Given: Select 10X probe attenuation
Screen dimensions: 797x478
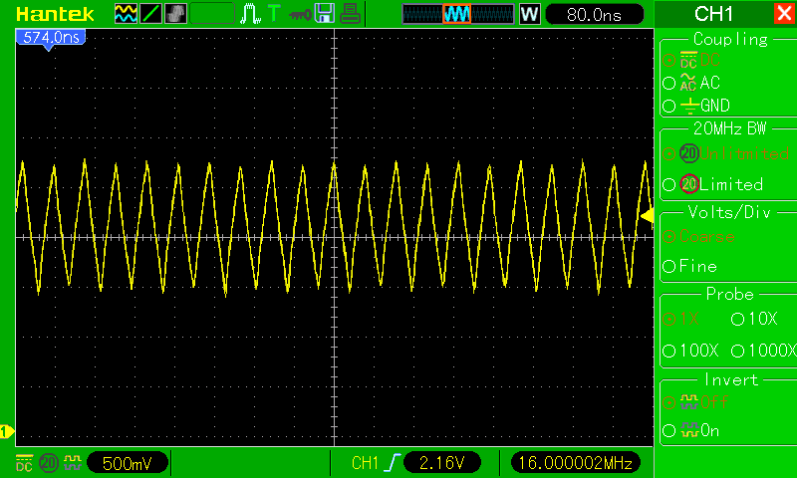Looking at the screenshot, I should (x=754, y=319).
